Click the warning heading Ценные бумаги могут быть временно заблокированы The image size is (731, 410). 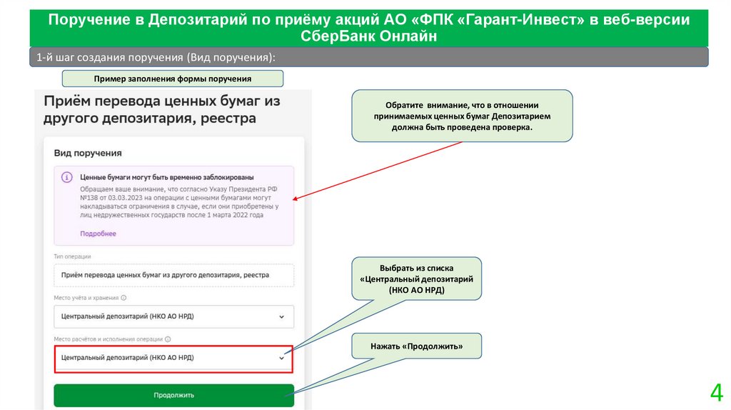[x=167, y=177]
